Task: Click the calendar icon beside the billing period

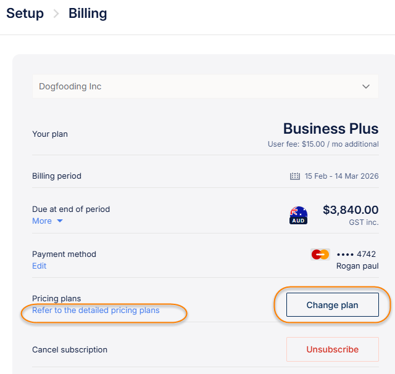Action: (295, 176)
